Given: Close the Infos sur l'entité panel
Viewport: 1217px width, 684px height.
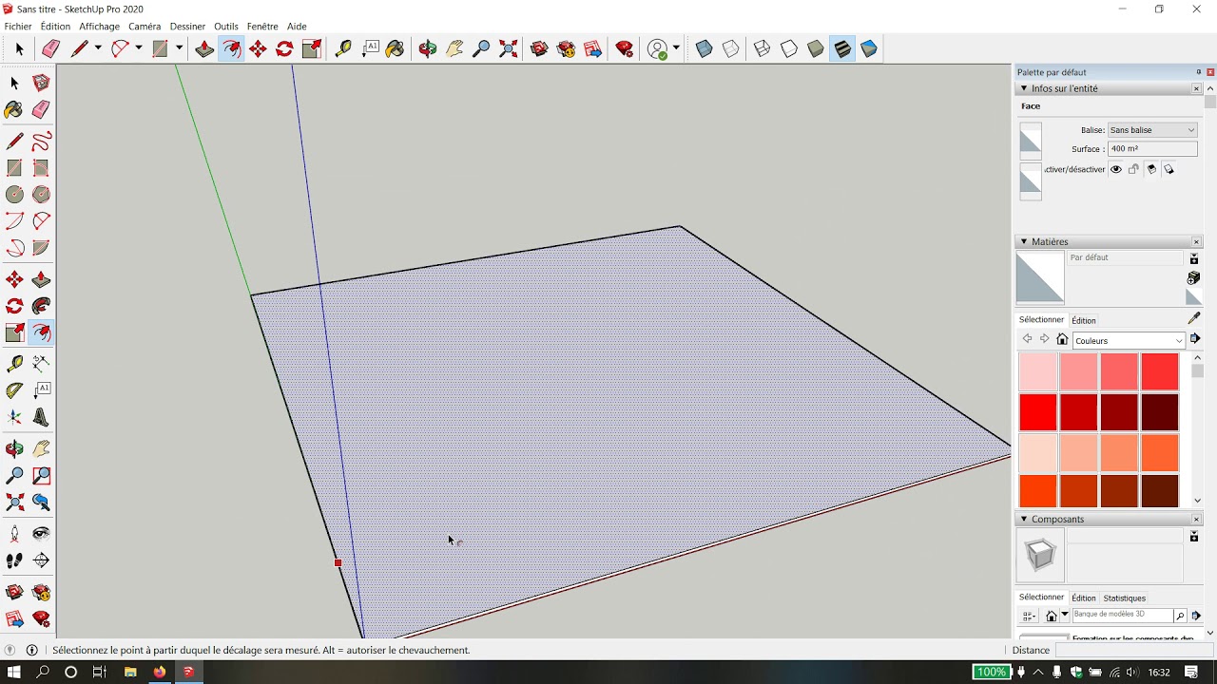Looking at the screenshot, I should [x=1196, y=88].
